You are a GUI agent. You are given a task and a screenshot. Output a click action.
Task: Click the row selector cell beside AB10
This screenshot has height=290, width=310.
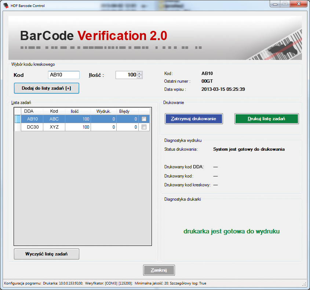point(17,119)
